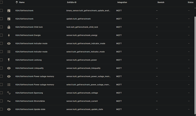The image size is (196, 116).
Task: Click the package icon for update.kuhl_gefrierschrank
Action: tap(9, 19)
